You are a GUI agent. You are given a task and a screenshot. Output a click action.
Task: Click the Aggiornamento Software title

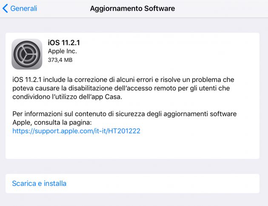click(132, 9)
